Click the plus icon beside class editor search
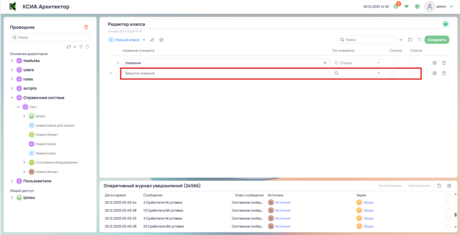460x235 pixels. (401, 40)
